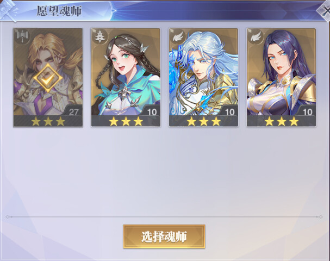The height and width of the screenshot is (261, 330).
Task: Click the three stars under purple-haired card
Action: (282, 121)
